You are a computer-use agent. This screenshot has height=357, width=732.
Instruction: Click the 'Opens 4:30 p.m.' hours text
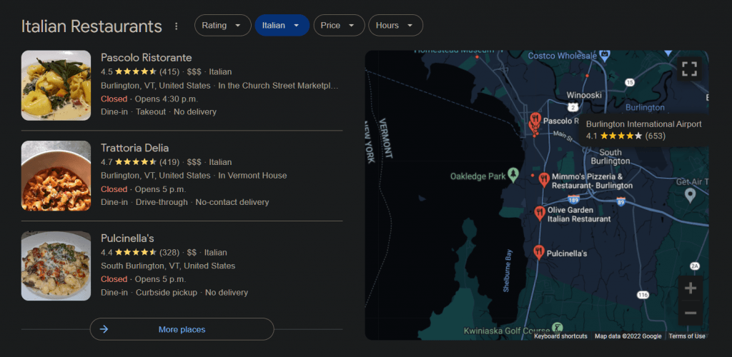tap(166, 99)
